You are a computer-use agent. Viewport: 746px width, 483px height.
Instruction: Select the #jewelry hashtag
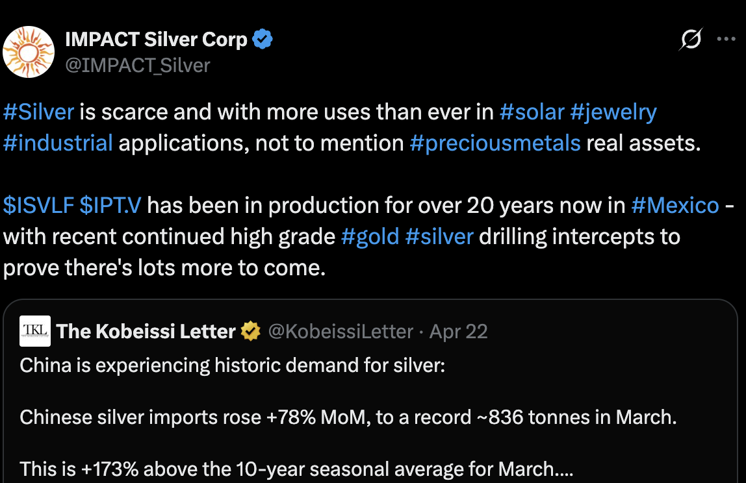pyautogui.click(x=613, y=112)
